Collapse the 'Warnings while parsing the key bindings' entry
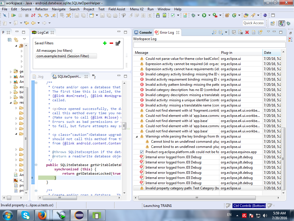The image size is (294, 221). pyautogui.click(x=137, y=136)
